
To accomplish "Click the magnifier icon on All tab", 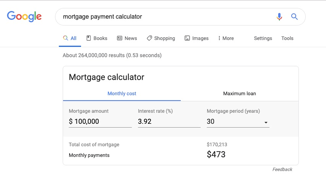I will (x=65, y=38).
